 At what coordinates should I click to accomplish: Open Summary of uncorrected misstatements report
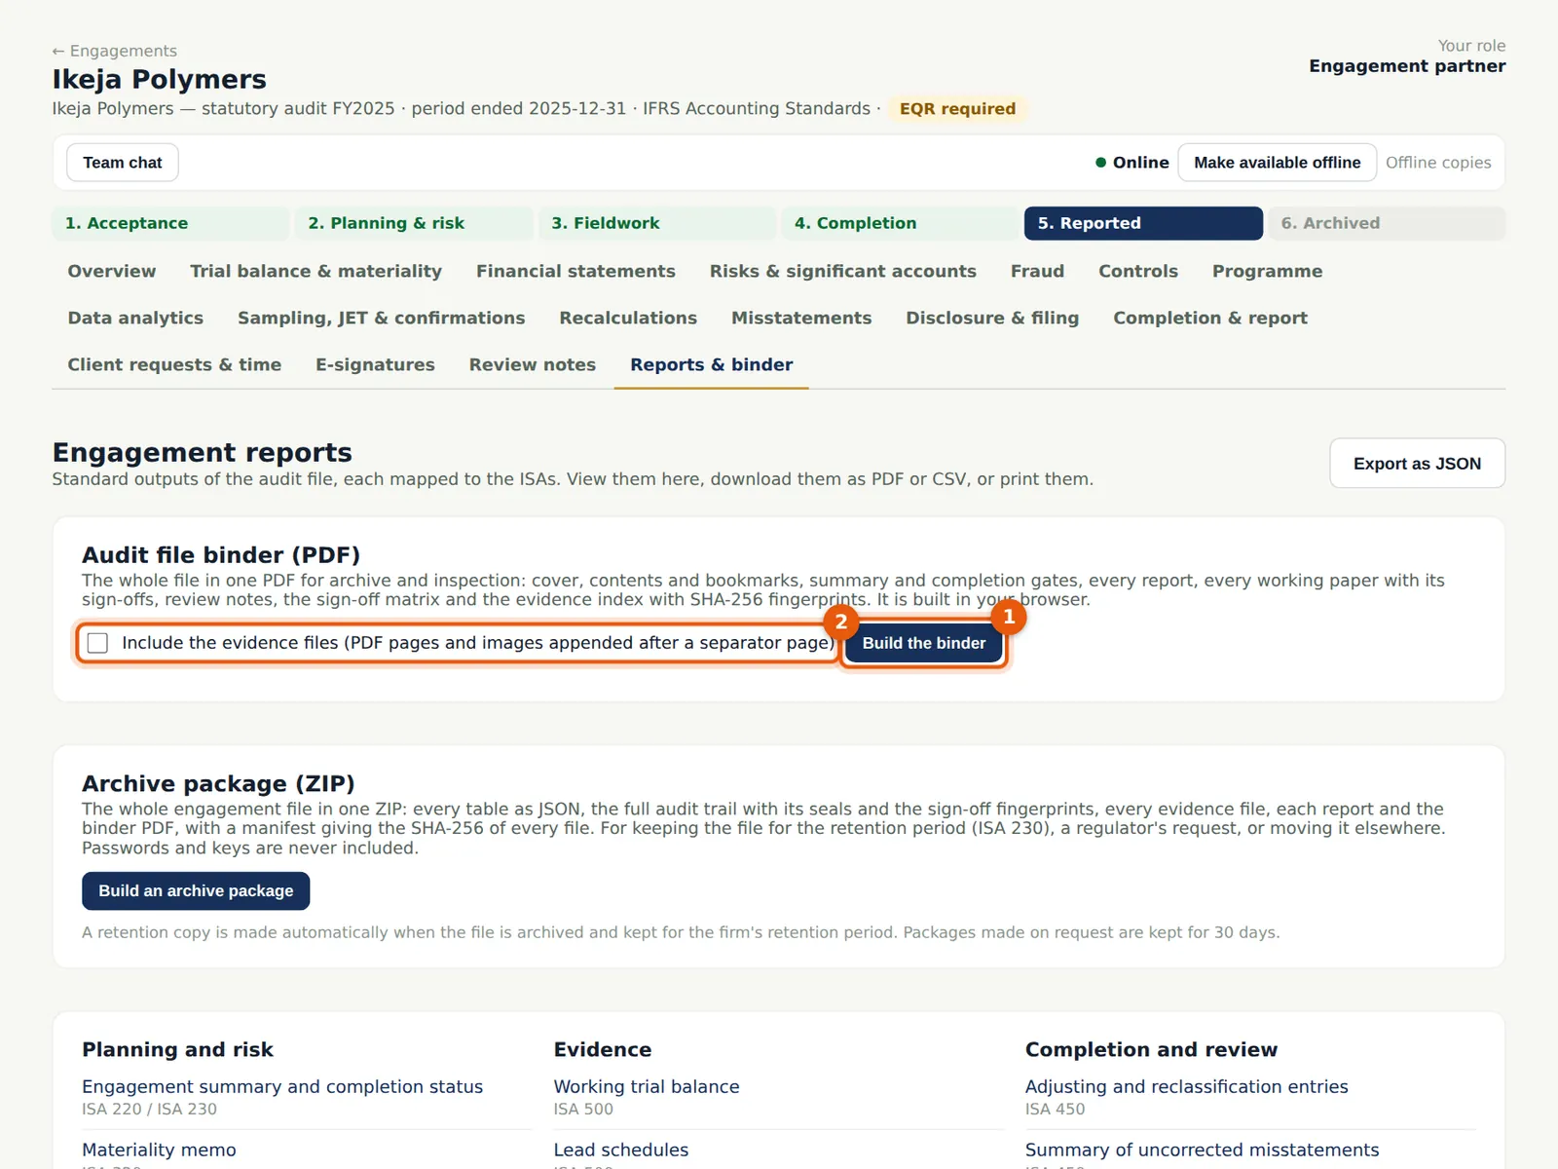pos(1202,1150)
